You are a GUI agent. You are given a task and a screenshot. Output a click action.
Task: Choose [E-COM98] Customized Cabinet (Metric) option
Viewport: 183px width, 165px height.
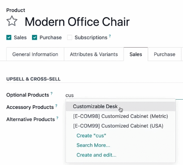point(120,116)
